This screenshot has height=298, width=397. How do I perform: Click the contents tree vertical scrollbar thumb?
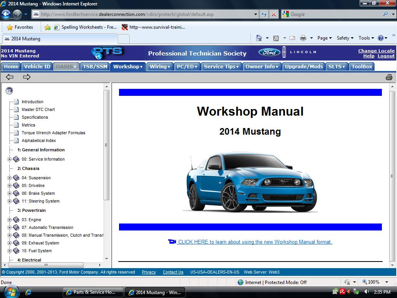coord(106,145)
